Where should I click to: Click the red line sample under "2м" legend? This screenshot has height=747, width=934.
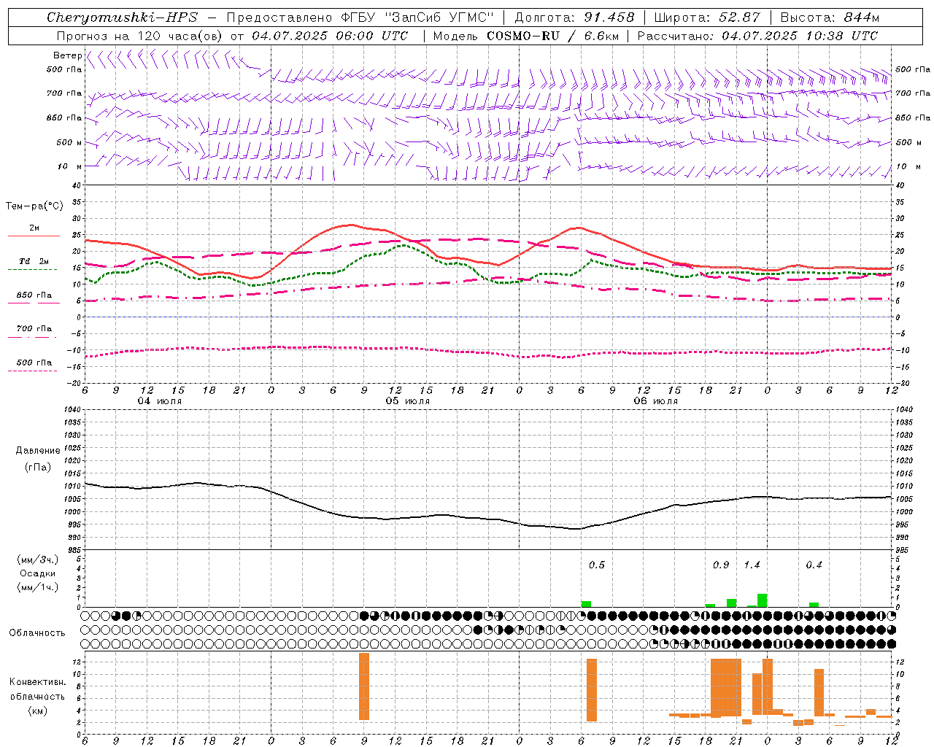coord(34,236)
